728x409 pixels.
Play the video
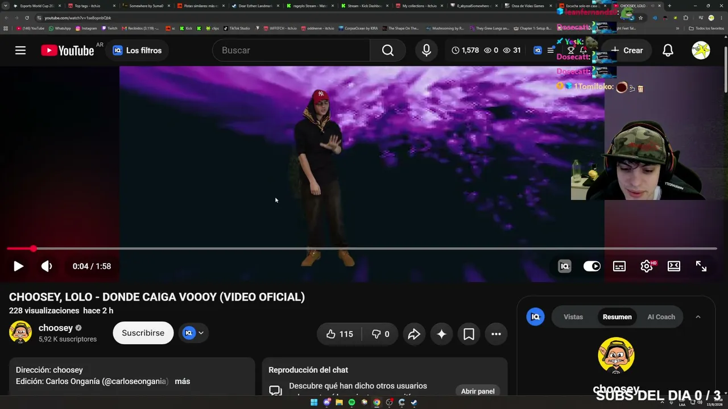point(18,266)
